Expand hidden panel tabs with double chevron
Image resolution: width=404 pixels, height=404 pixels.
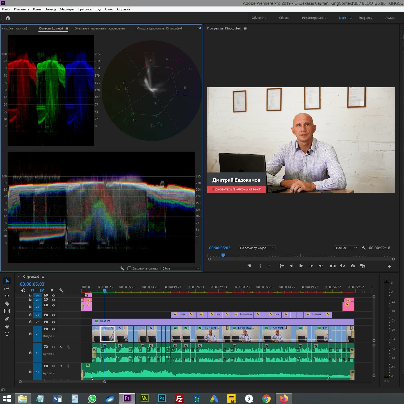[200, 28]
